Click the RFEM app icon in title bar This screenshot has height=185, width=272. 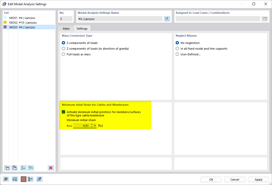(x=4, y=4)
